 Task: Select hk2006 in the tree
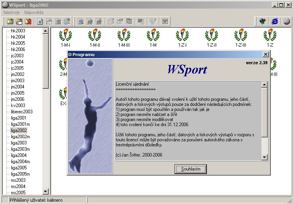[18, 49]
